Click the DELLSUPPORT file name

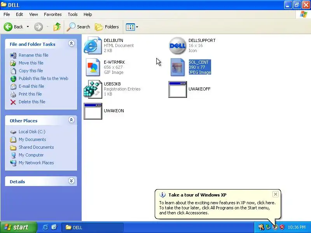pos(202,40)
